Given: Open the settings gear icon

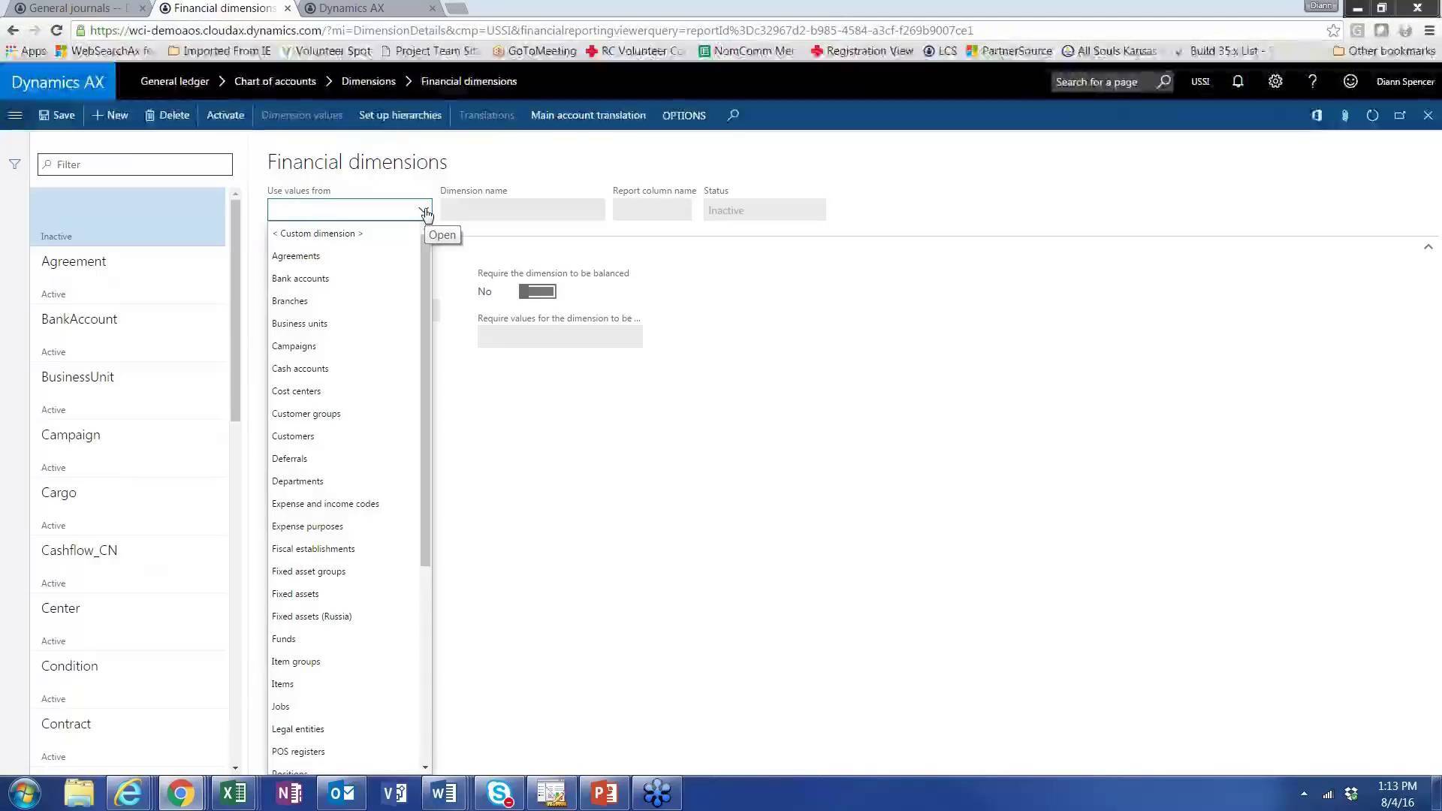Looking at the screenshot, I should (1275, 81).
